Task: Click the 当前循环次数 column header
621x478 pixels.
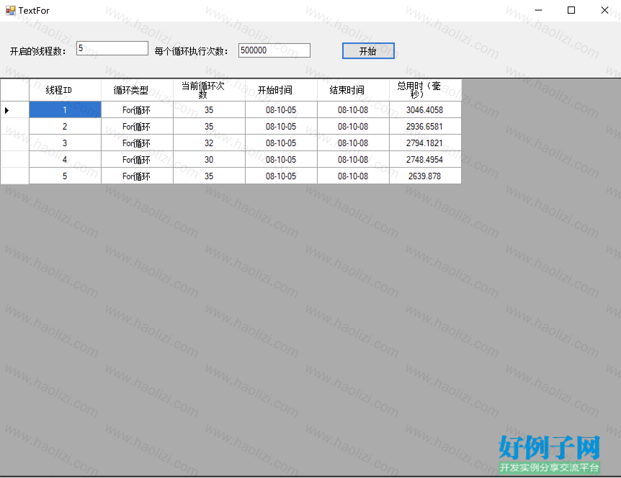Action: tap(209, 90)
